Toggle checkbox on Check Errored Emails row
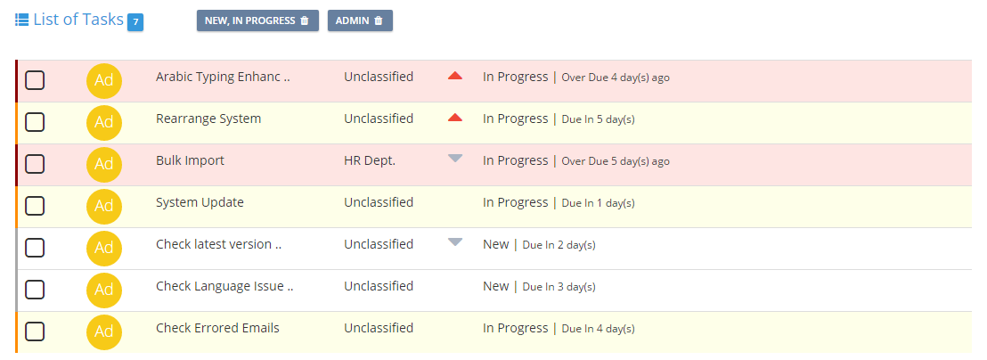The image size is (987, 360). coord(35,331)
